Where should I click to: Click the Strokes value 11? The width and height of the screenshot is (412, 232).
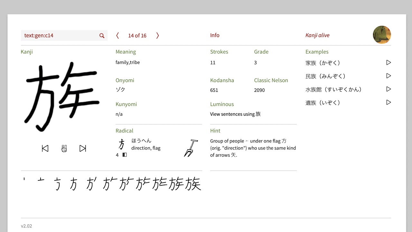pyautogui.click(x=213, y=63)
